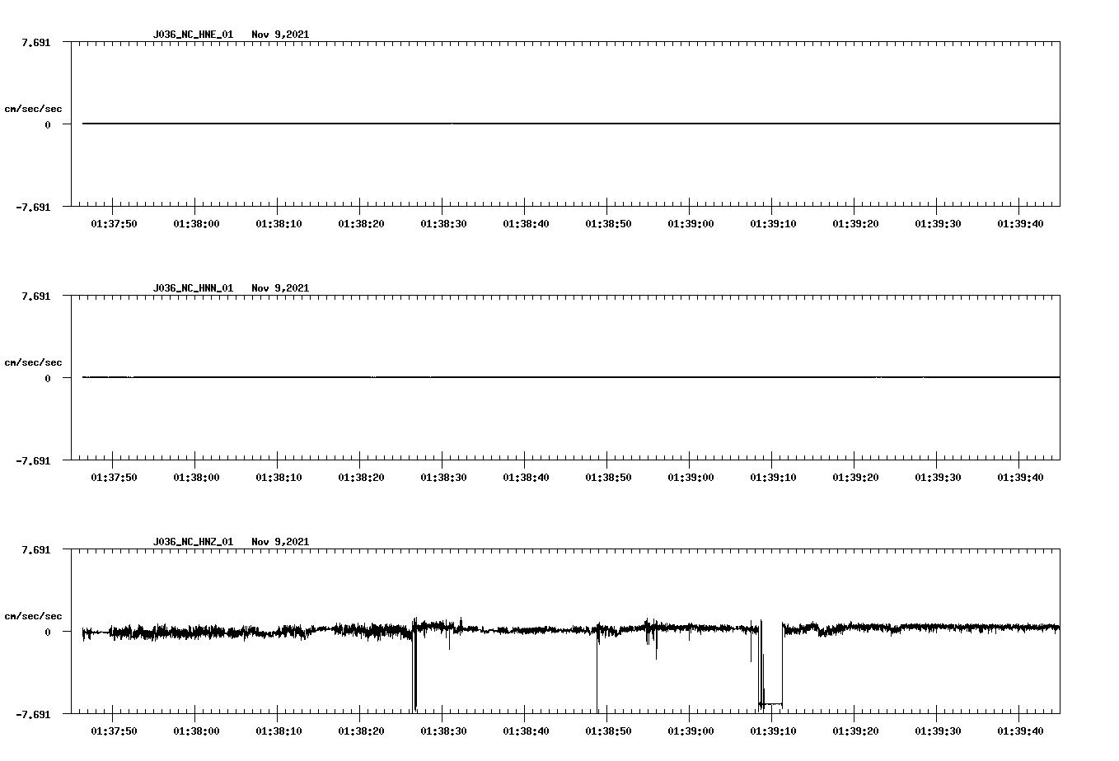
Task: Click the 01:38:00 time label under HNZ plot
Action: (196, 731)
